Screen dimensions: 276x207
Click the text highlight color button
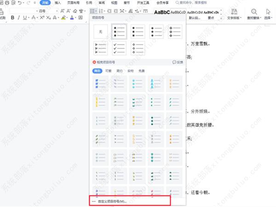(63, 17)
